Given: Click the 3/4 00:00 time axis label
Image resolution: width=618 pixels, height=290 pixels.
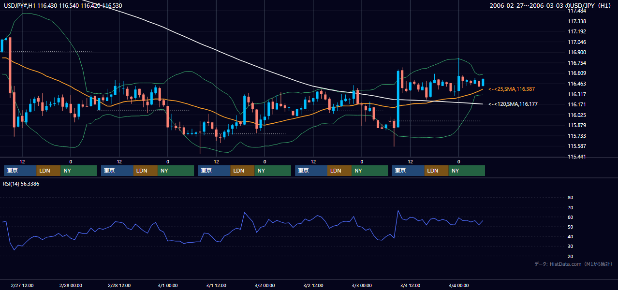Looking at the screenshot, I should click(458, 285).
